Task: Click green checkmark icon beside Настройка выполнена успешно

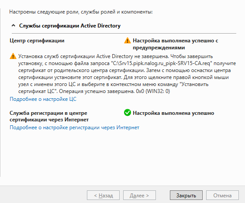Action: pos(128,113)
